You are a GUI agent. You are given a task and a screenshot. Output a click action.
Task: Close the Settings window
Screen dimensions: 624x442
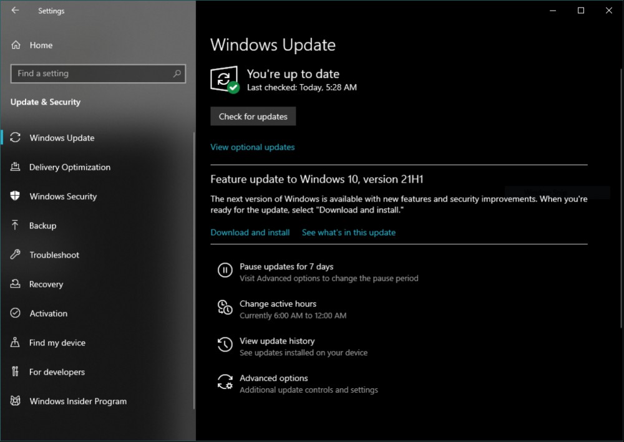[609, 11]
